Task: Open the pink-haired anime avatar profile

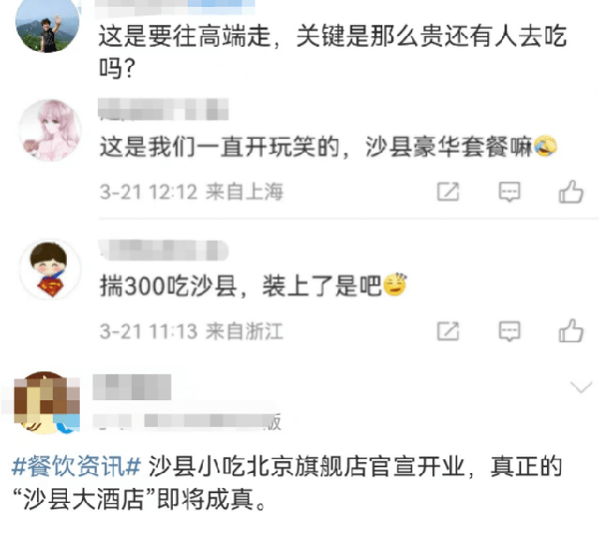Action: tap(50, 131)
